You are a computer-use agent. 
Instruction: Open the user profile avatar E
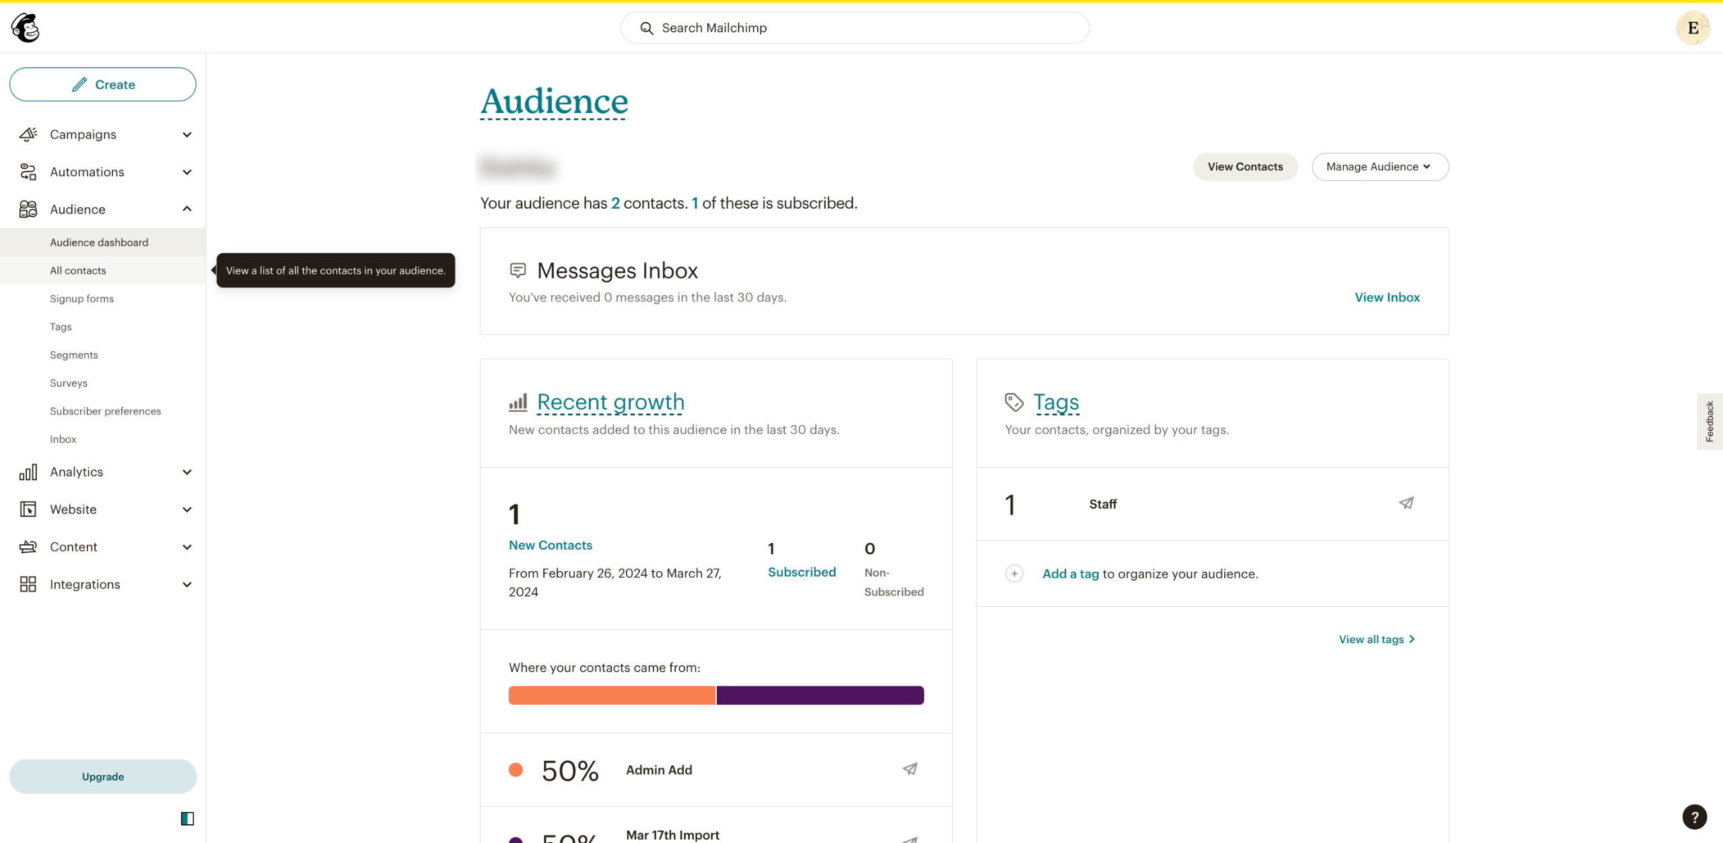(x=1693, y=28)
